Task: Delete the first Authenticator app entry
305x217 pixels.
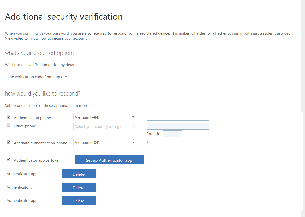Action: pyautogui.click(x=78, y=174)
